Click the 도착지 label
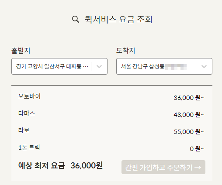This screenshot has height=185, width=222. 125,51
